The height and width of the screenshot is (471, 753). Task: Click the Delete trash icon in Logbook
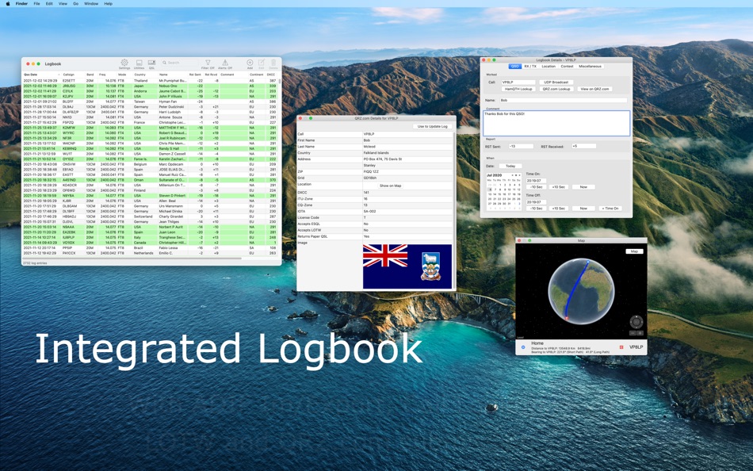tap(273, 63)
